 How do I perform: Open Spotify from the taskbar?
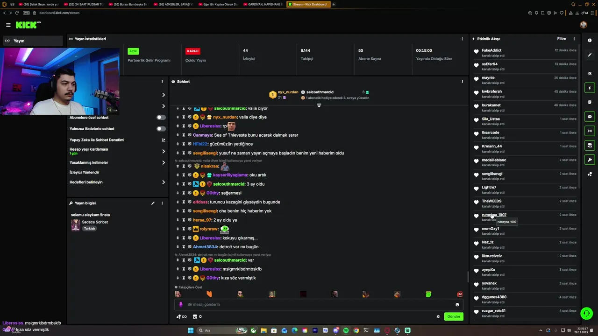346,330
